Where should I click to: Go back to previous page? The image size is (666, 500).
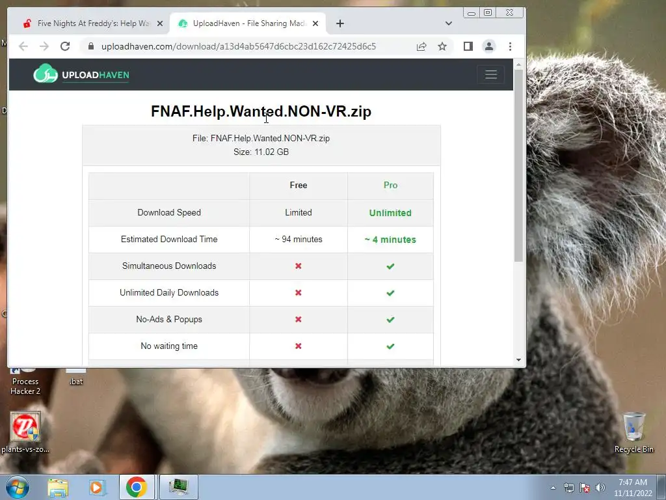point(23,46)
